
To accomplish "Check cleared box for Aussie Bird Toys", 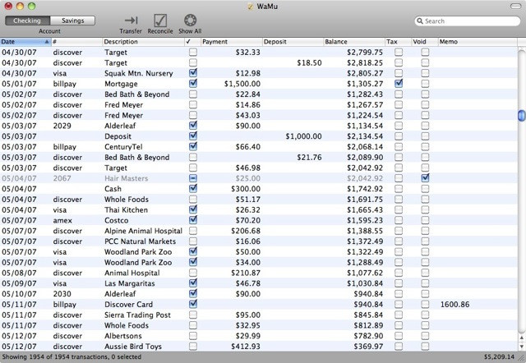I will pos(193,347).
